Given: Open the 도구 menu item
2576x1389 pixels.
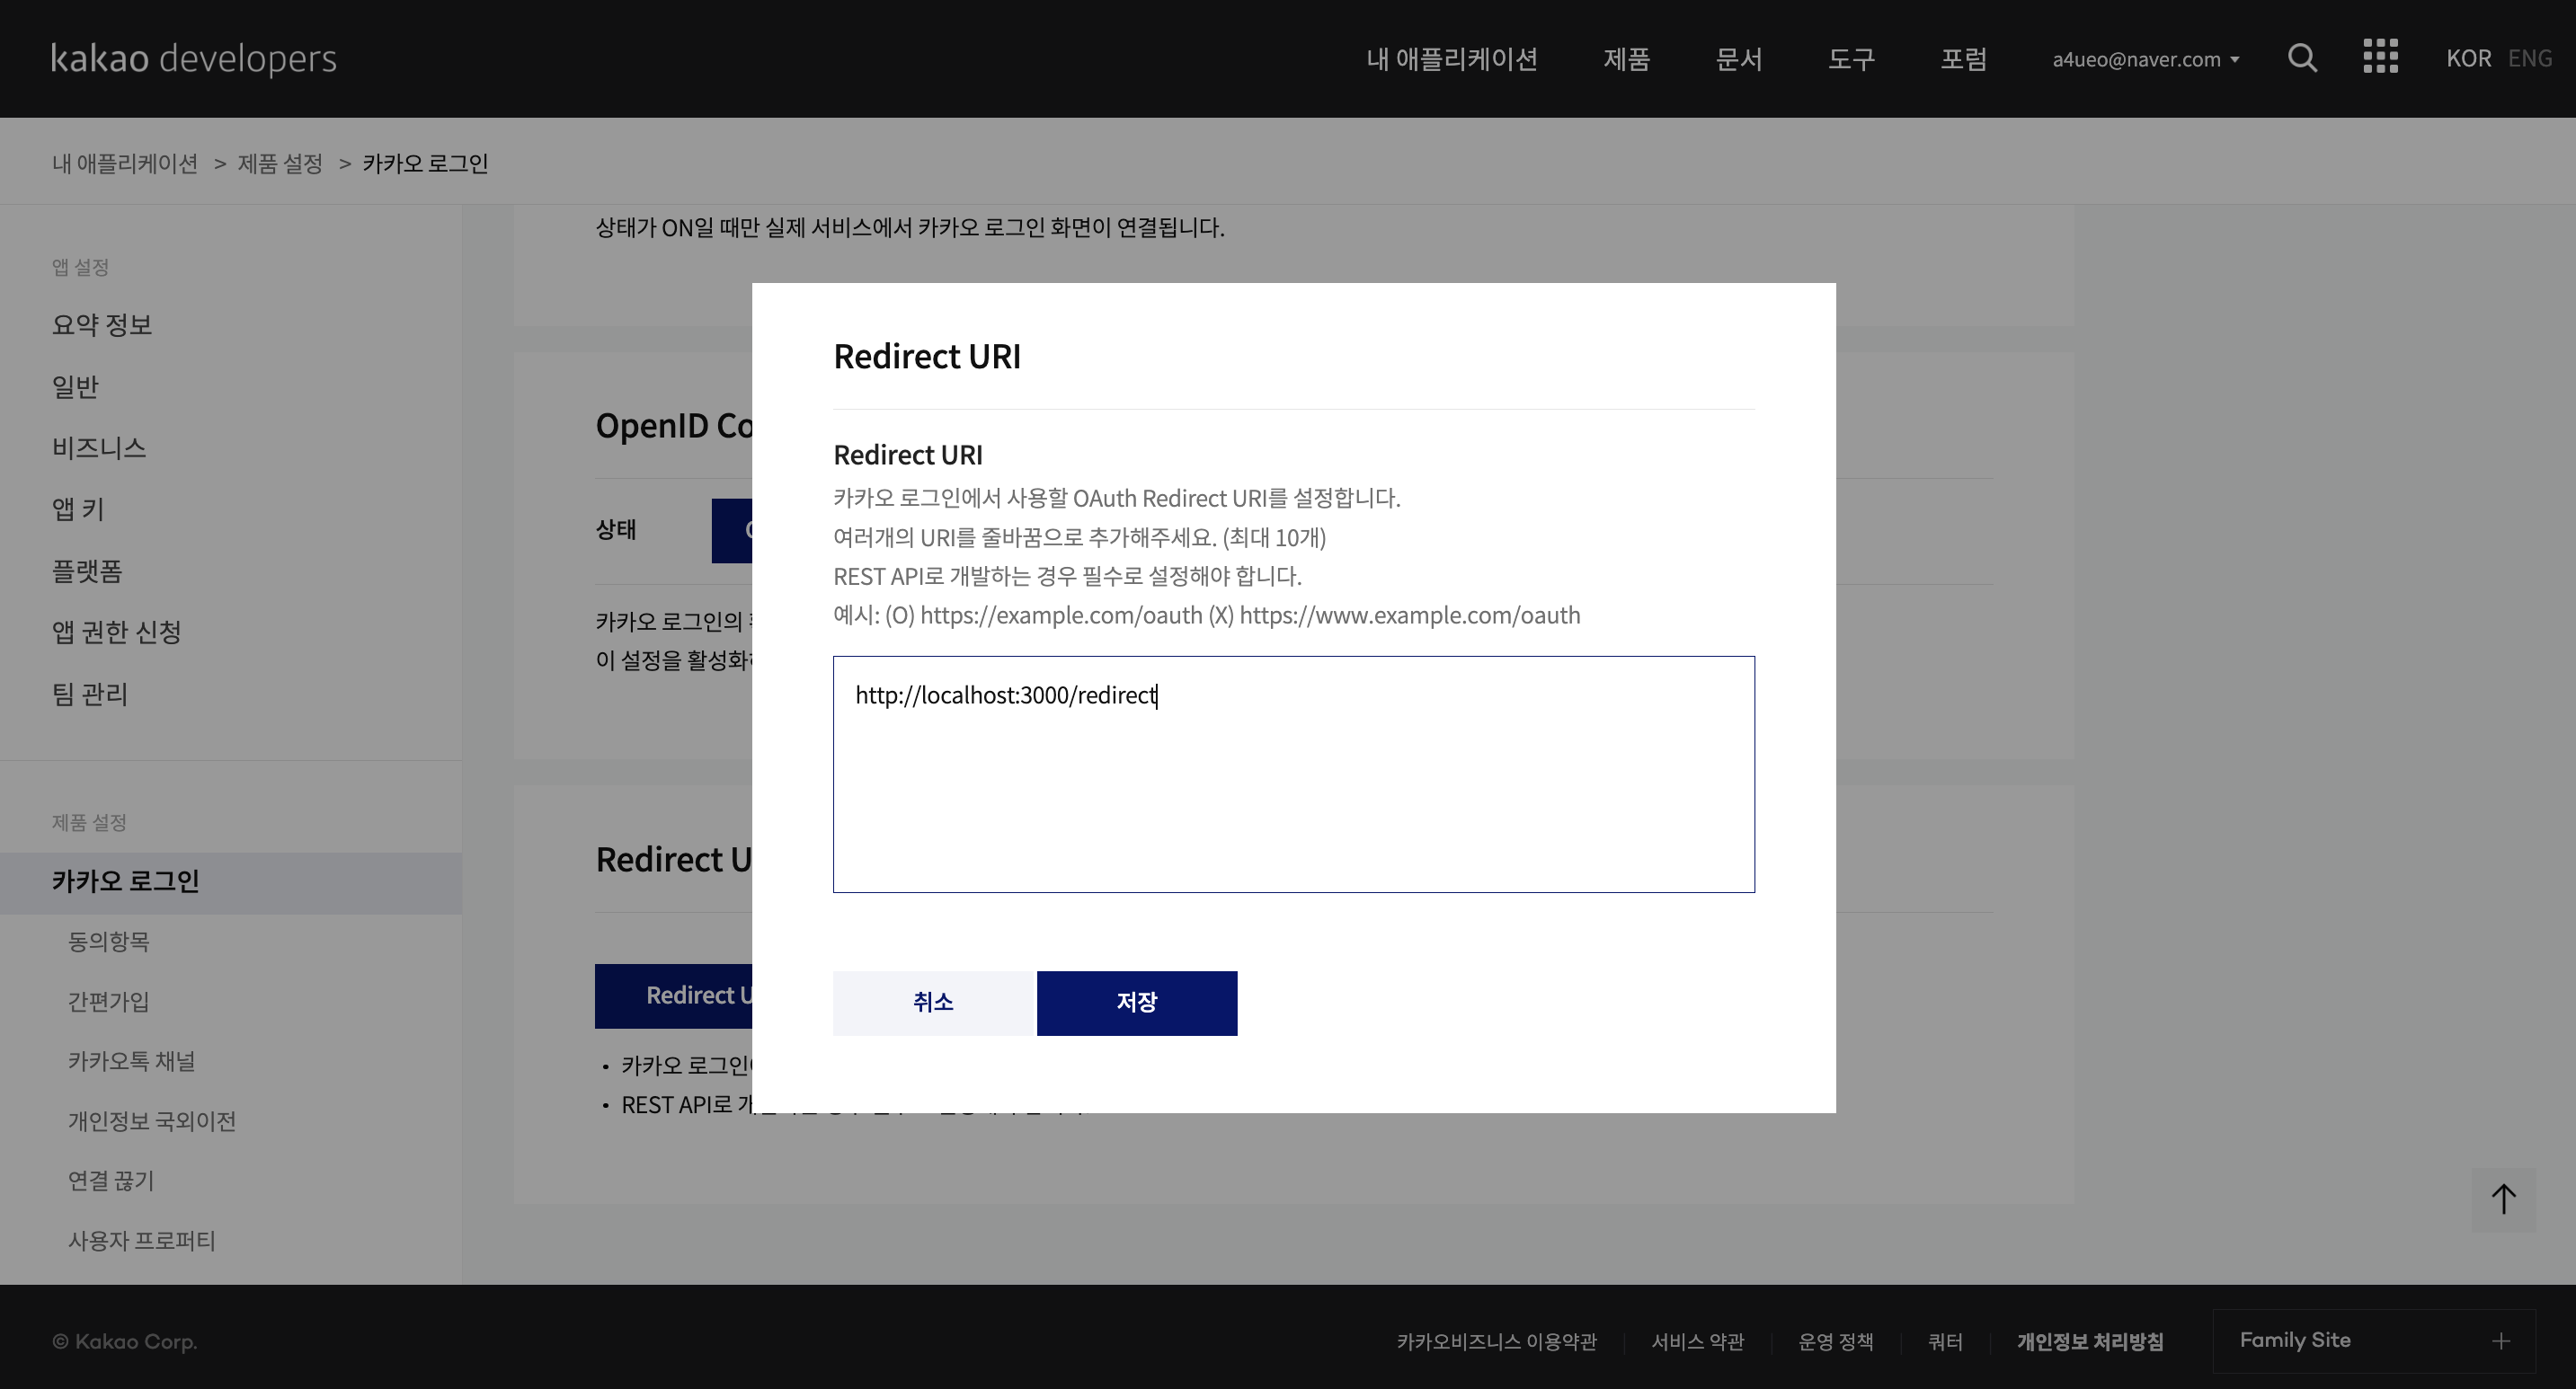Looking at the screenshot, I should click(x=1851, y=59).
